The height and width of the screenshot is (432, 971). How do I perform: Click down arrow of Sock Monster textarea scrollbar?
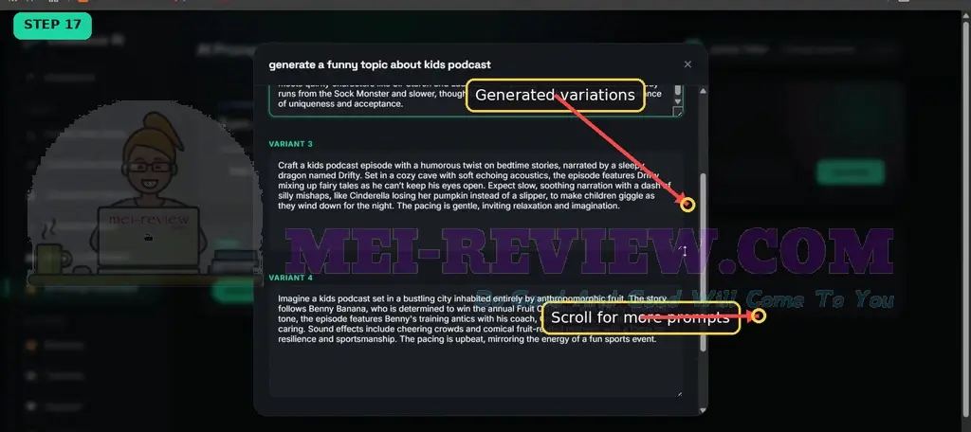pos(677,100)
